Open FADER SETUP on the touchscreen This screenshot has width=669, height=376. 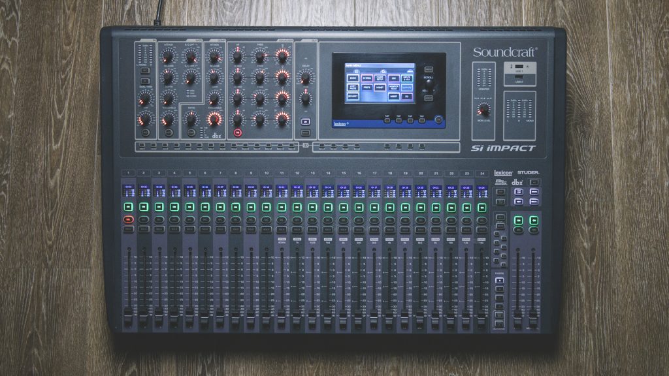380,78
